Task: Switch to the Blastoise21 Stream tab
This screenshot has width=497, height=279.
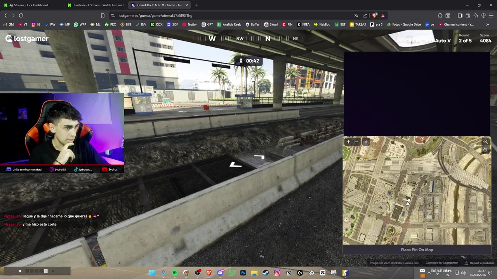Action: (x=95, y=5)
